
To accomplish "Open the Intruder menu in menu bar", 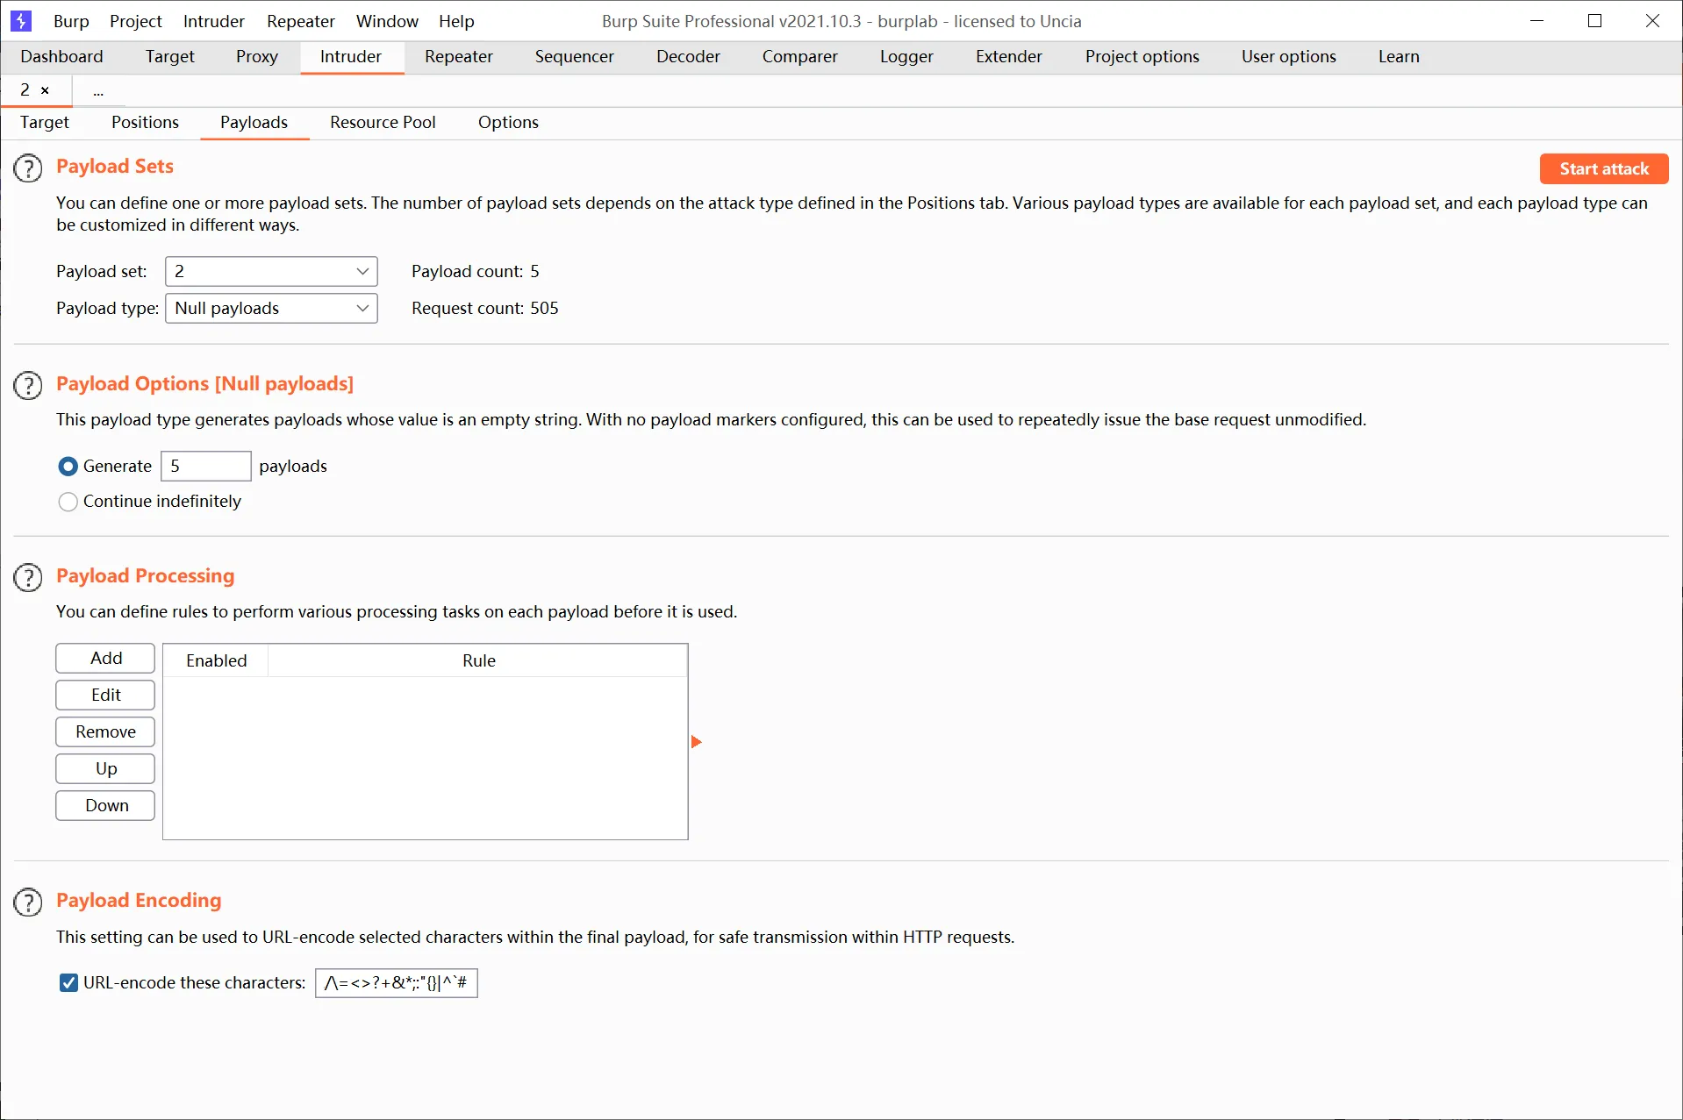I will tap(213, 21).
